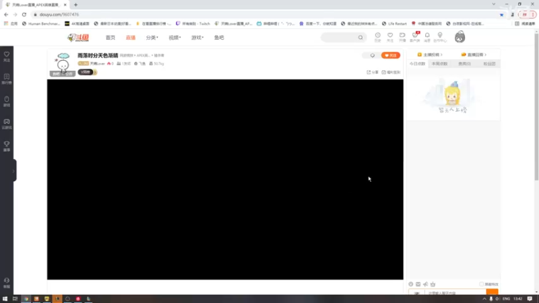Click the search magnifier icon
Viewport: 539px width, 303px height.
pos(360,38)
